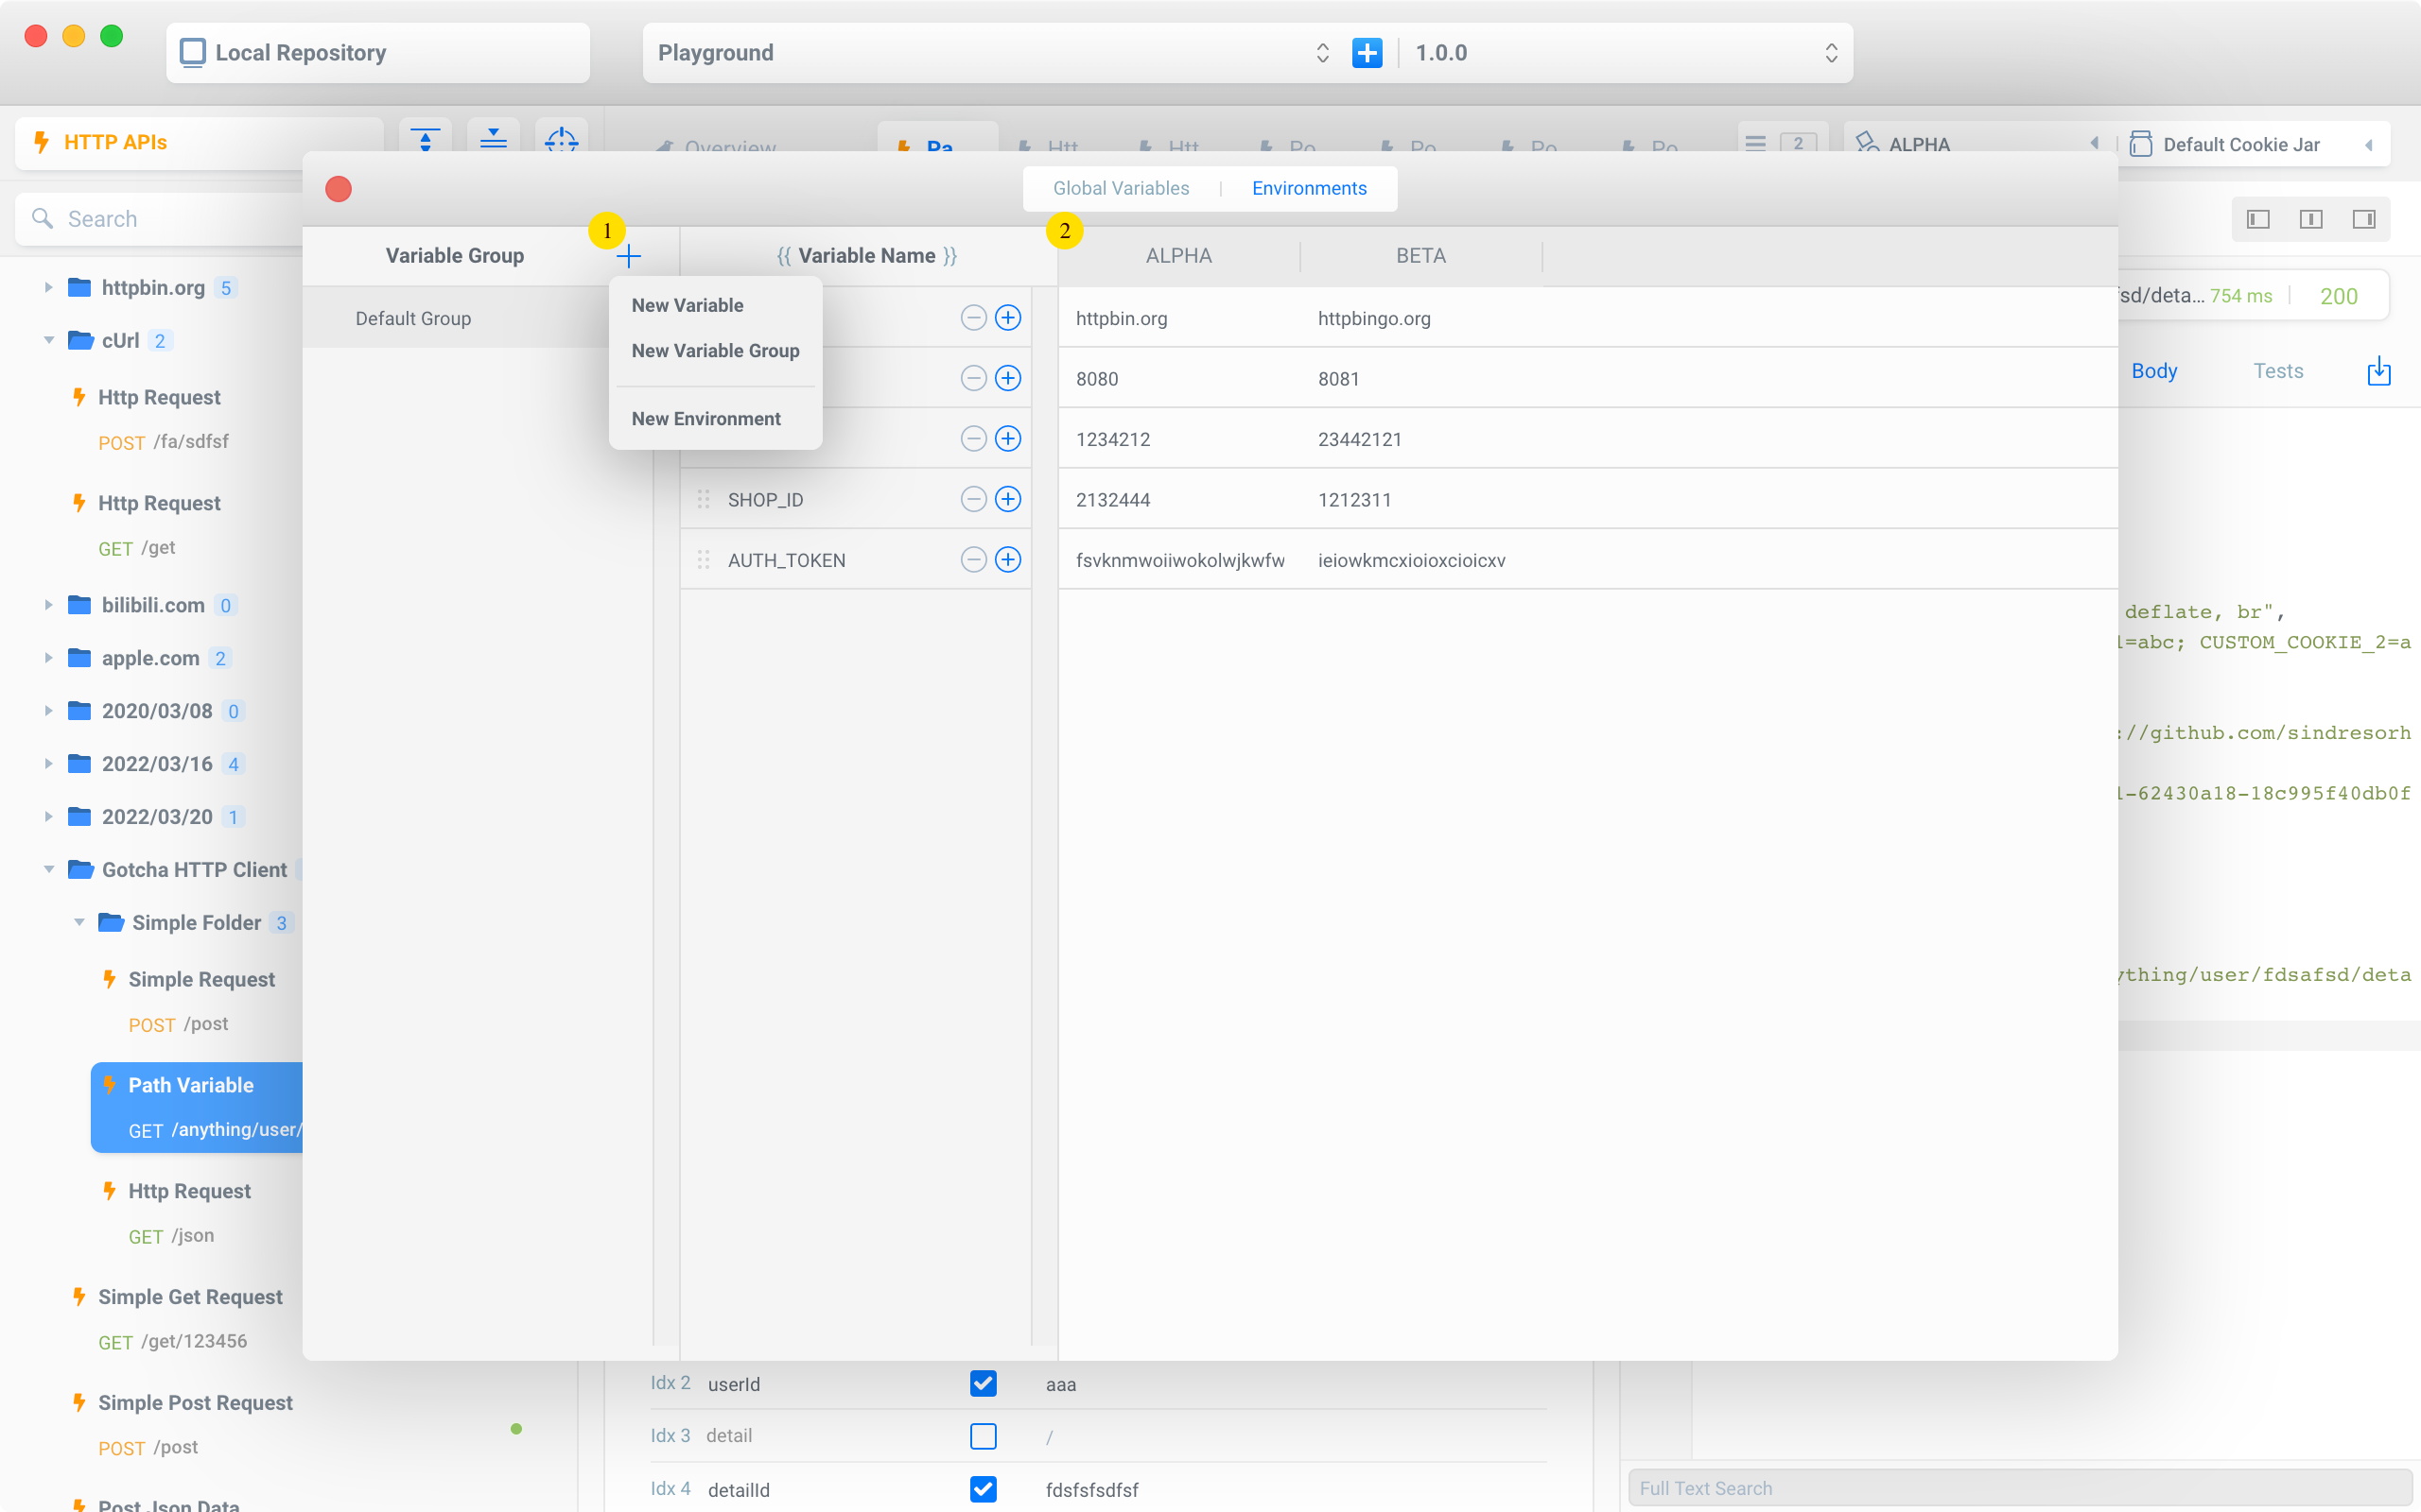Switch to the Global Variables tab
The image size is (2421, 1512).
[1121, 188]
